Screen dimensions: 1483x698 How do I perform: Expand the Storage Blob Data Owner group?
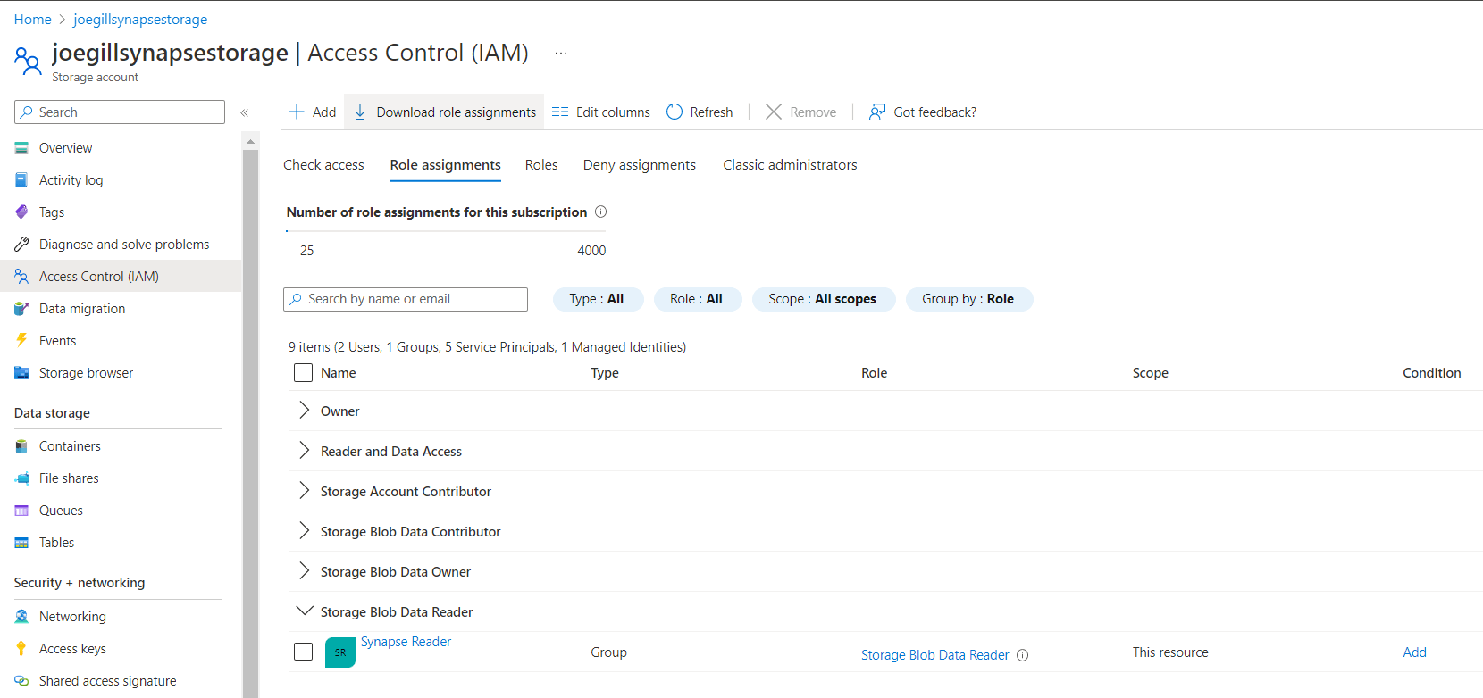point(304,571)
